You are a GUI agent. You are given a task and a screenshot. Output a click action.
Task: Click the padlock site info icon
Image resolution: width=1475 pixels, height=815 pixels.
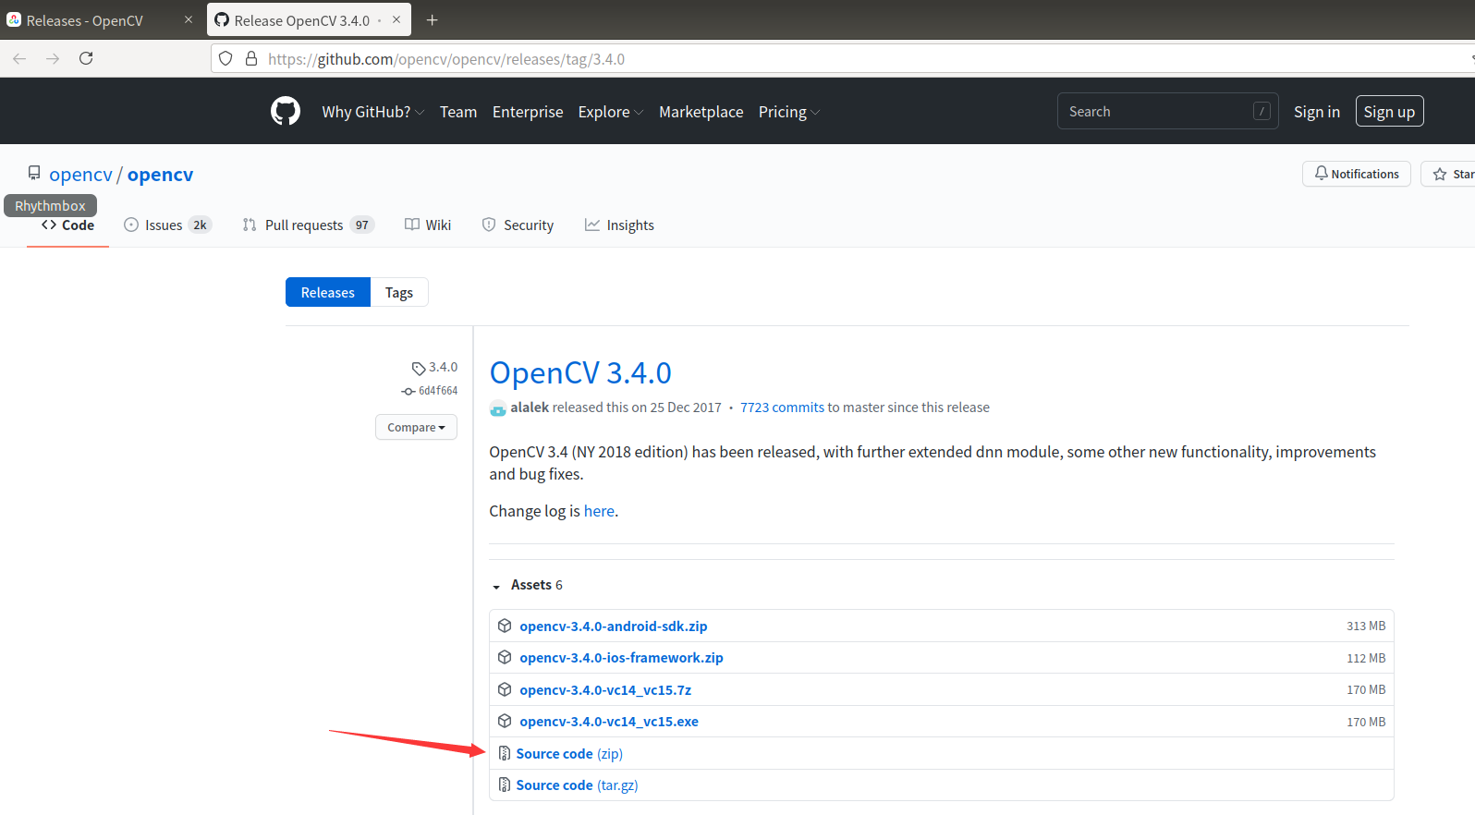[x=250, y=58]
